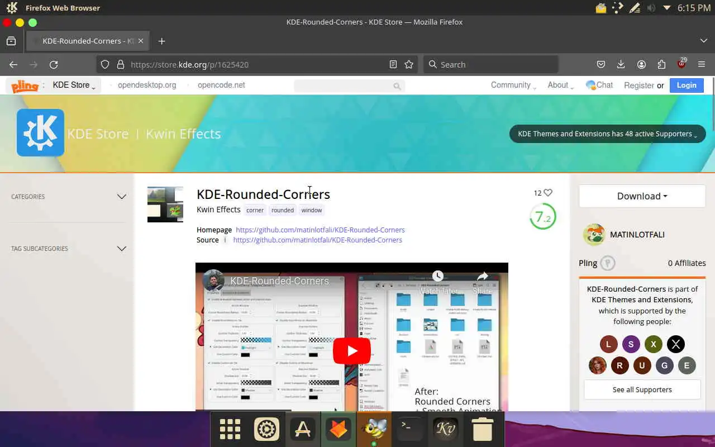
Task: Close the KDE-Rounded-Corners tab
Action: click(141, 41)
